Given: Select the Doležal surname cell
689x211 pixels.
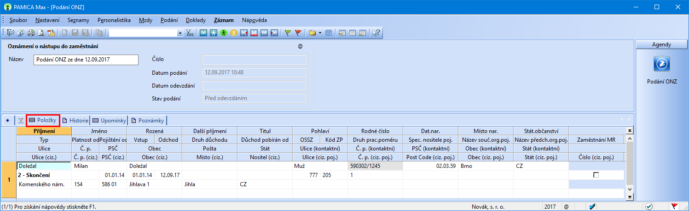Looking at the screenshot, I should tap(44, 166).
